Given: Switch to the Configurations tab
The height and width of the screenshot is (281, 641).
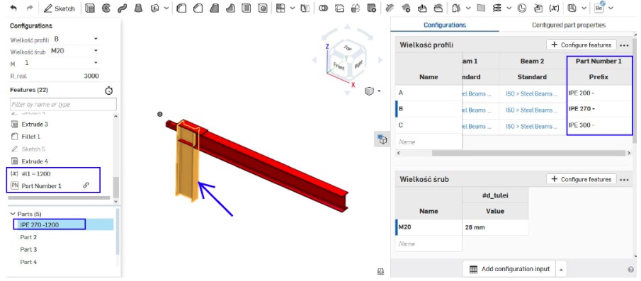Looking at the screenshot, I should 445,25.
